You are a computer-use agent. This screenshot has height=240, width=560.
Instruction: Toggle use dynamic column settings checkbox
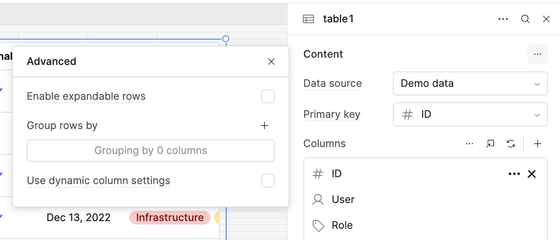click(x=268, y=181)
